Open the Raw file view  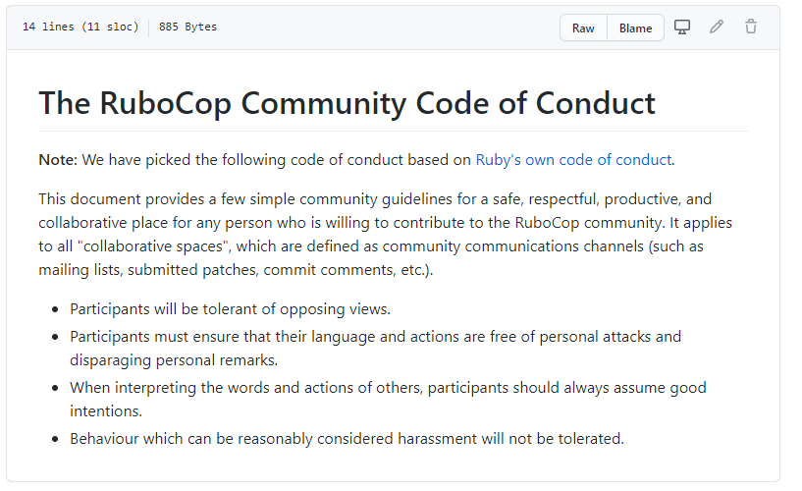tap(583, 27)
